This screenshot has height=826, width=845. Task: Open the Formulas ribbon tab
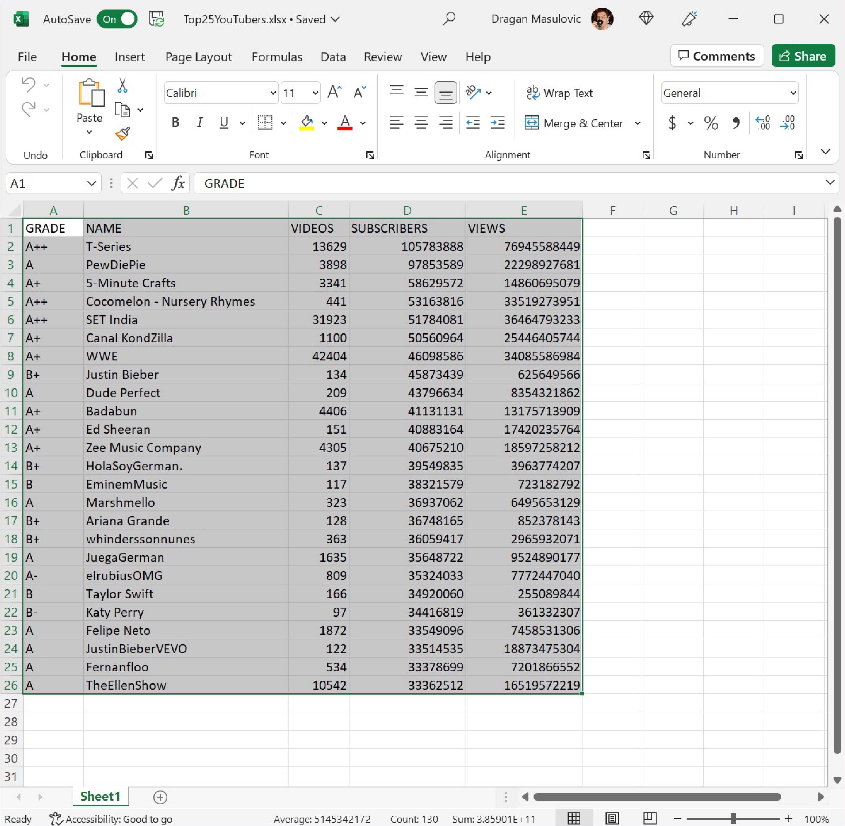[x=277, y=57]
